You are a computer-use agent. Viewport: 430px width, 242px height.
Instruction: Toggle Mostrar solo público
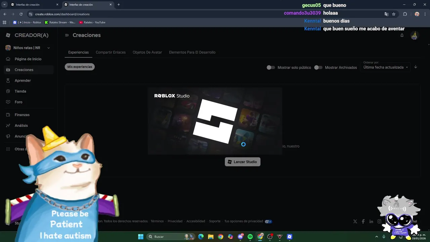(x=271, y=67)
